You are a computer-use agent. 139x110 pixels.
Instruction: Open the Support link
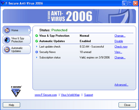pyautogui.click(x=88, y=95)
